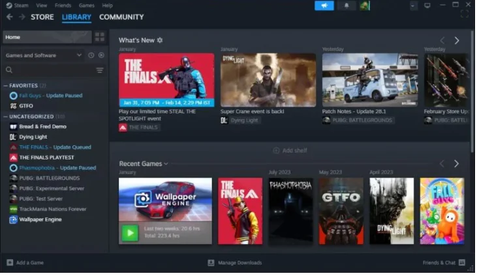Open Phasmophobia in Recent Games
Screen dimensions: 477x278
[x=290, y=211]
